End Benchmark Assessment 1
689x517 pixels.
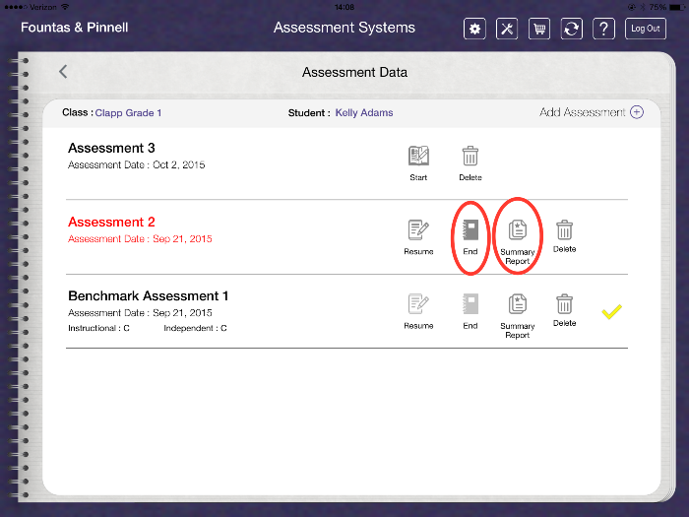pos(470,311)
